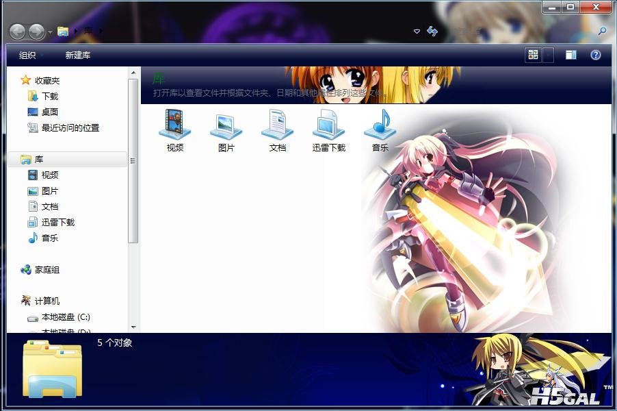Click navigation pane scroll up arrow

133,73
